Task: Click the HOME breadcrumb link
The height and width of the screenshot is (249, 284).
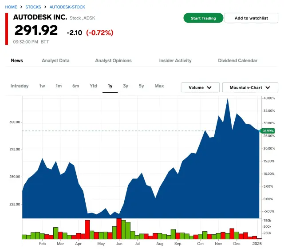Action: [11, 7]
